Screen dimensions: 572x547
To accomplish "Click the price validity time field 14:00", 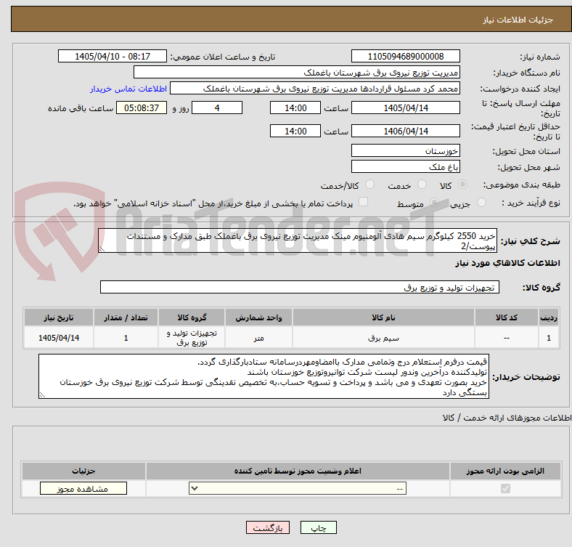I will (295, 131).
